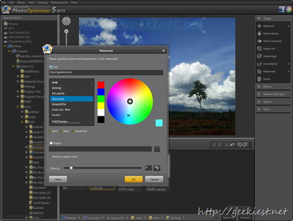Screen dimensions: 293x221
Task: Click the Select All button
Action: tap(229, 217)
